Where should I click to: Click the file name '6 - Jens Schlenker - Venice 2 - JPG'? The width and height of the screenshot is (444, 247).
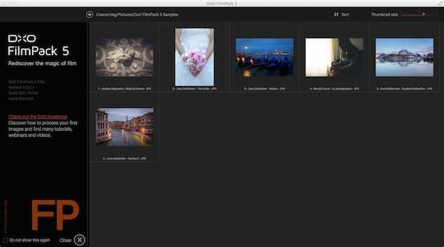click(x=124, y=158)
